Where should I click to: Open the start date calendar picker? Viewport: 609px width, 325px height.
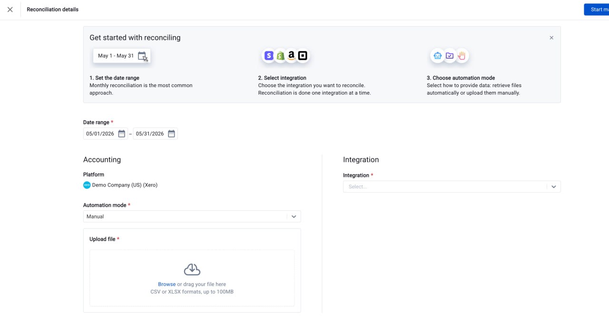click(x=122, y=134)
